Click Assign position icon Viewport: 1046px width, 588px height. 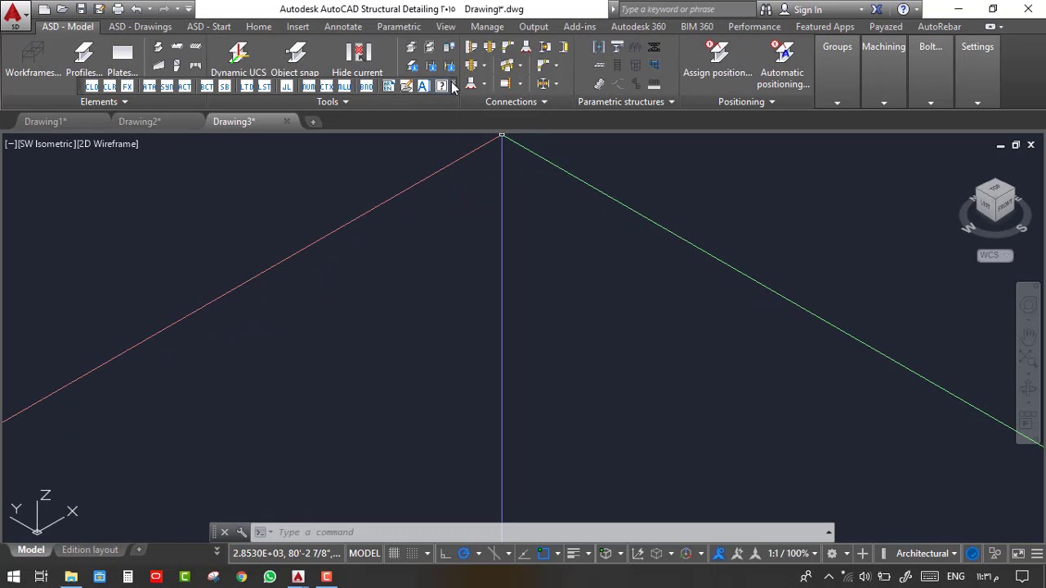(717, 52)
